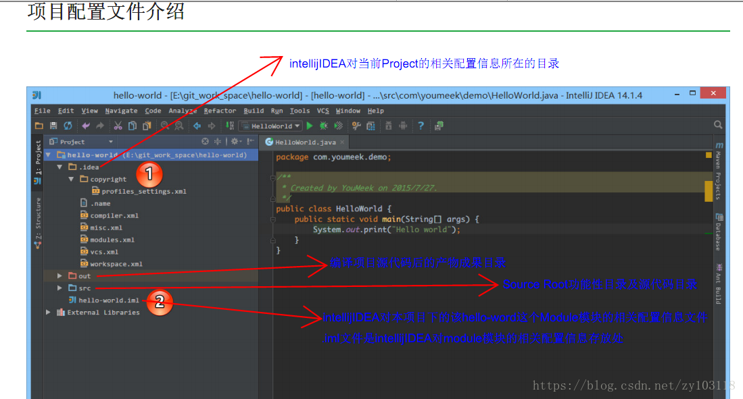Screen dimensions: 743x399
Task: Open Project panel gear settings
Action: (x=235, y=142)
